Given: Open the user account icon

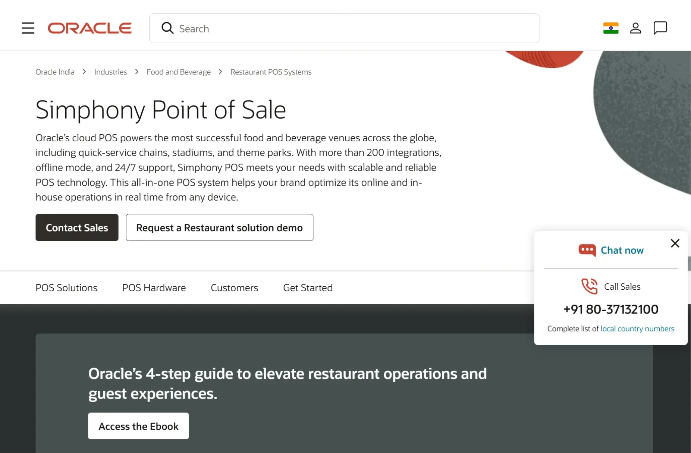Looking at the screenshot, I should pos(635,28).
